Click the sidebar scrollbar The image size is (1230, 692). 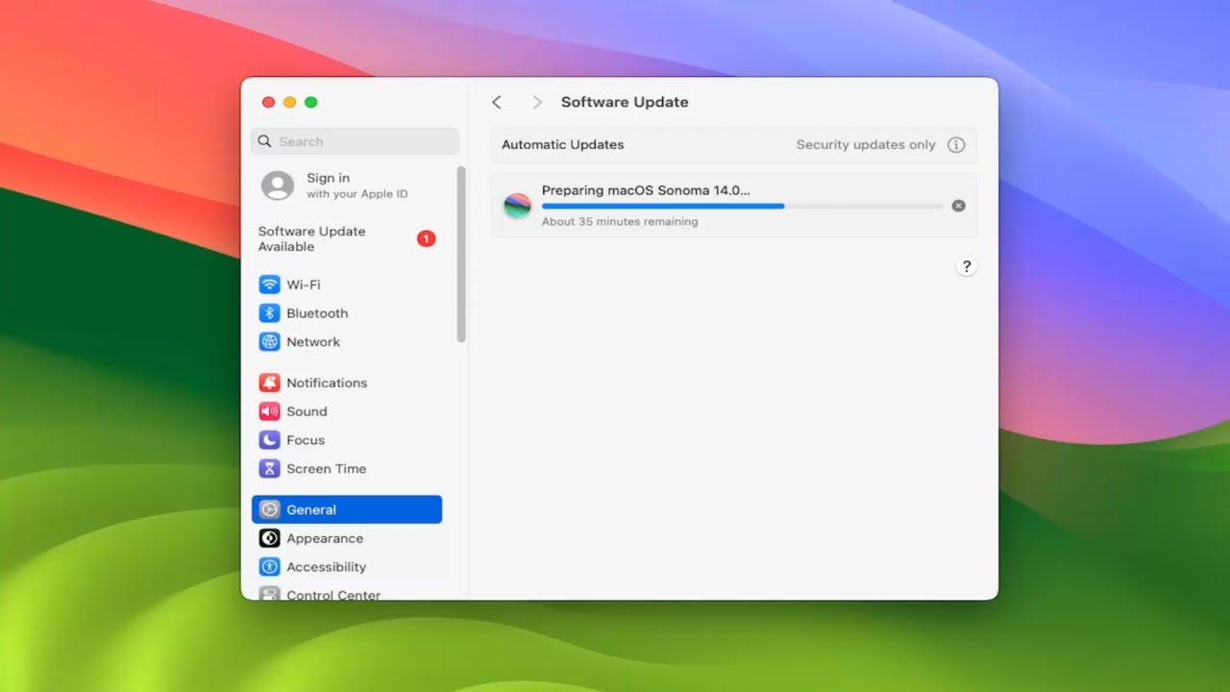pyautogui.click(x=461, y=254)
